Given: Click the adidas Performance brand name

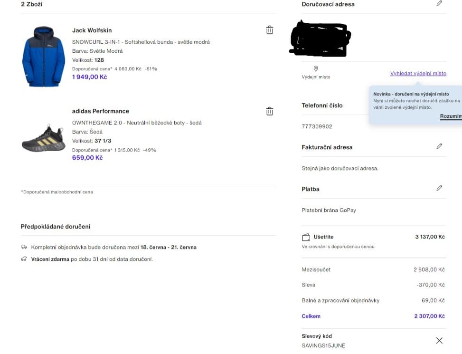Looking at the screenshot, I should 101,111.
